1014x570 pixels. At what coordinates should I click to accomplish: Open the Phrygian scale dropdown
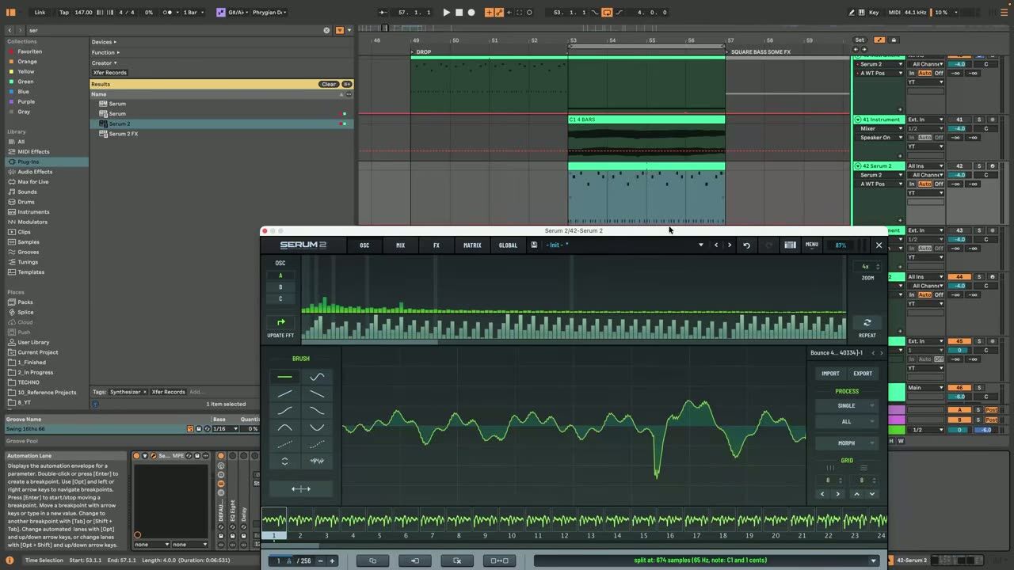pyautogui.click(x=269, y=13)
